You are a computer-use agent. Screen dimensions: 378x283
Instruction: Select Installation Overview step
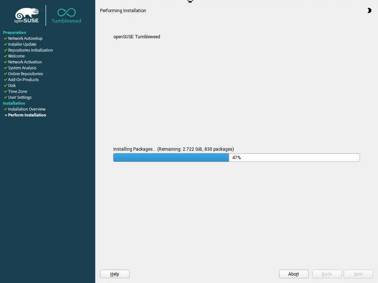(x=27, y=109)
